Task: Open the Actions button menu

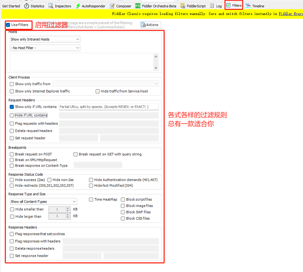Action: coord(150,25)
